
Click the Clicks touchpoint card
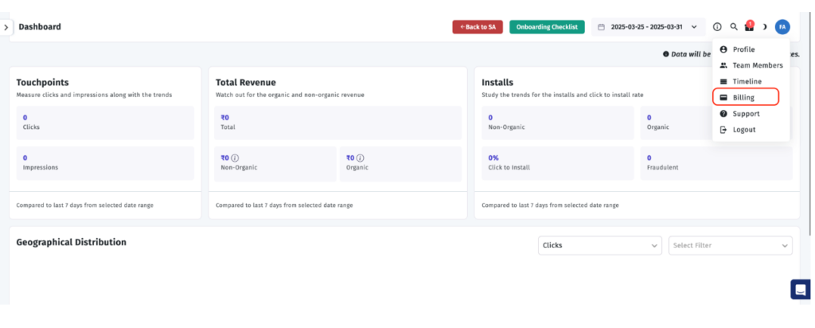coord(106,123)
